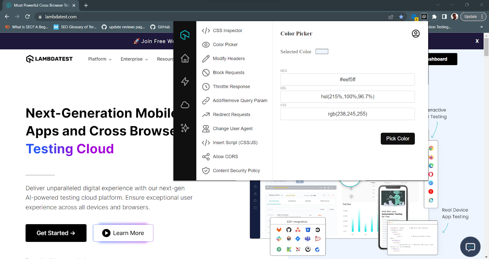This screenshot has width=489, height=259.
Task: Expand the Platform navigation dropdown
Action: coord(100,59)
